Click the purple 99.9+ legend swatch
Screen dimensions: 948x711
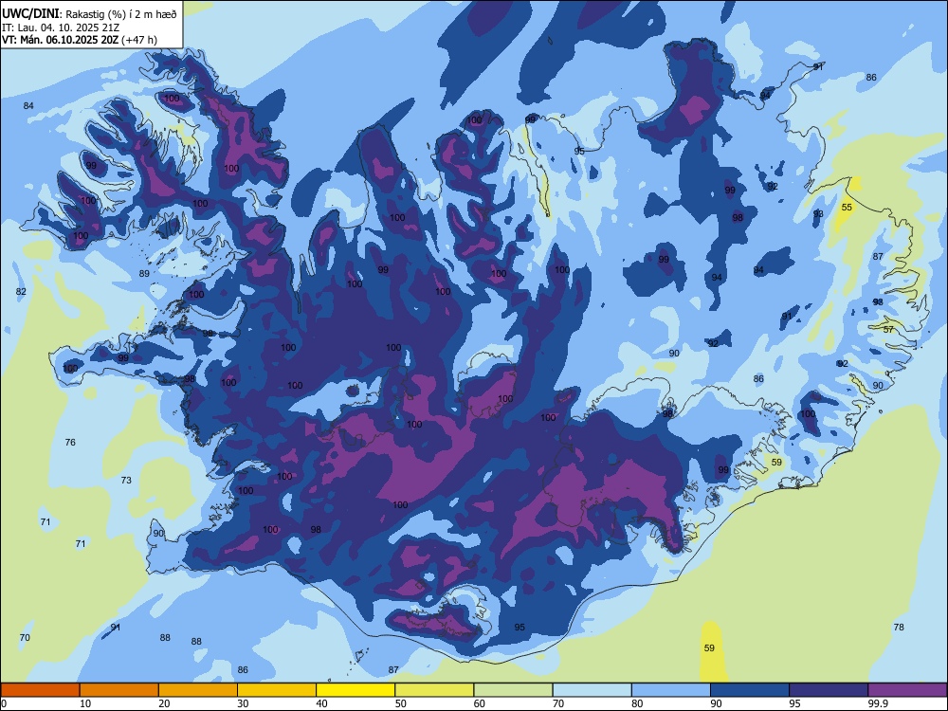coord(907,690)
